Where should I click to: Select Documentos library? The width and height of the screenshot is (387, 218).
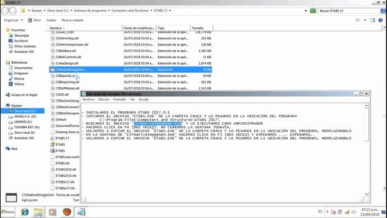(23, 68)
